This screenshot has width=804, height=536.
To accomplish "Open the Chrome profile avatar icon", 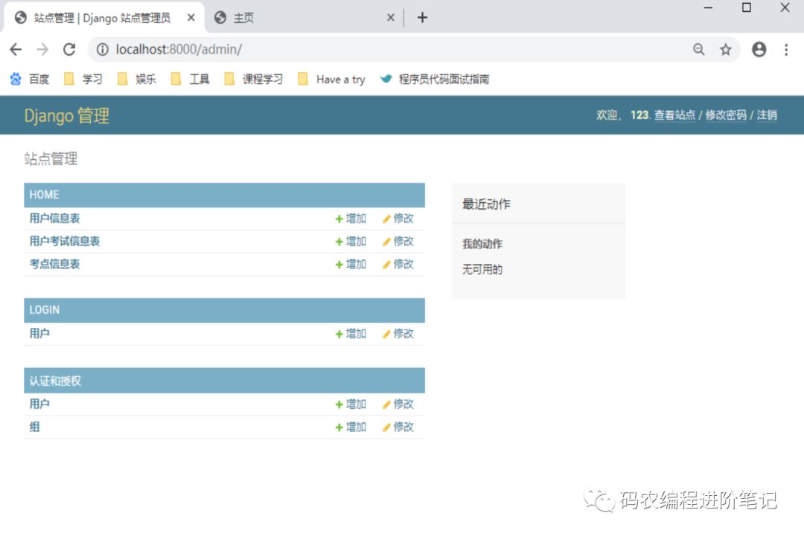I will point(759,50).
